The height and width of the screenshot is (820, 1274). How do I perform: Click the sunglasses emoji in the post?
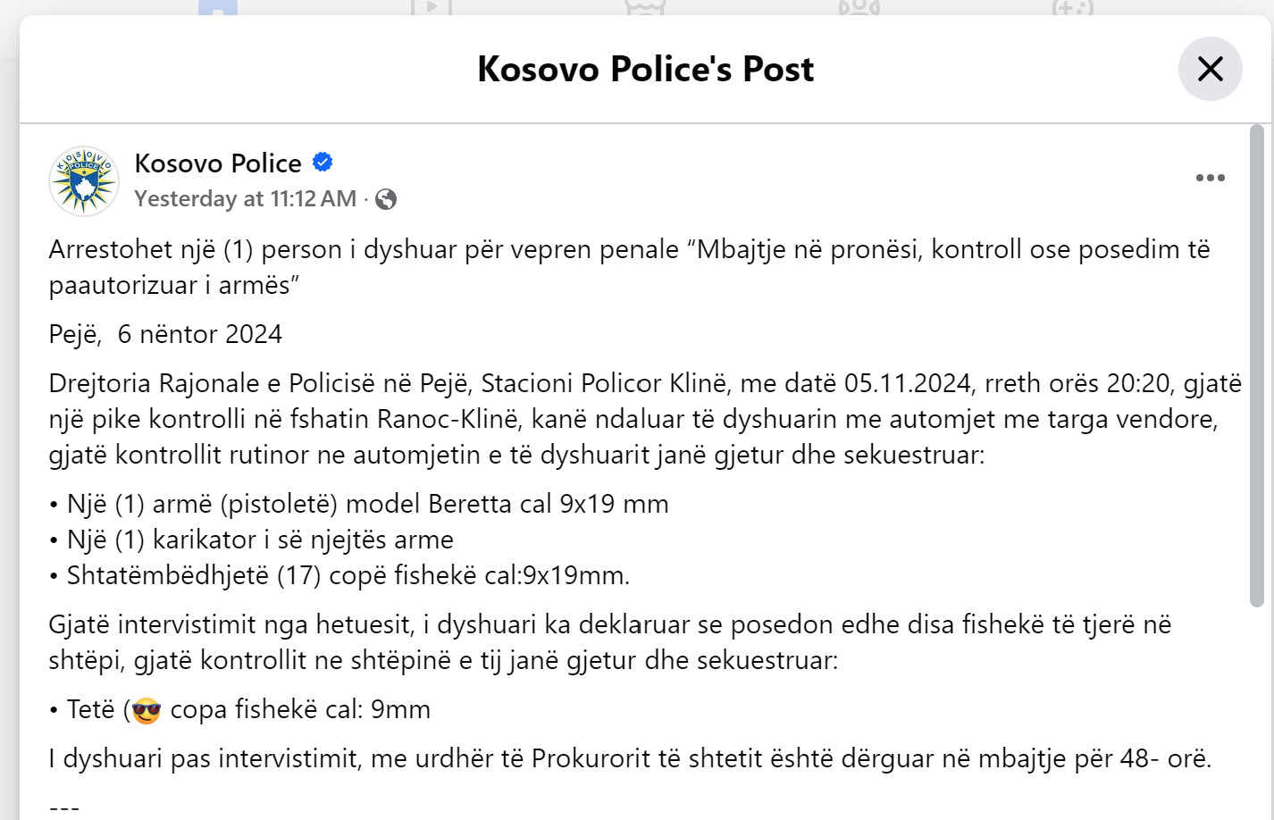click(x=147, y=711)
